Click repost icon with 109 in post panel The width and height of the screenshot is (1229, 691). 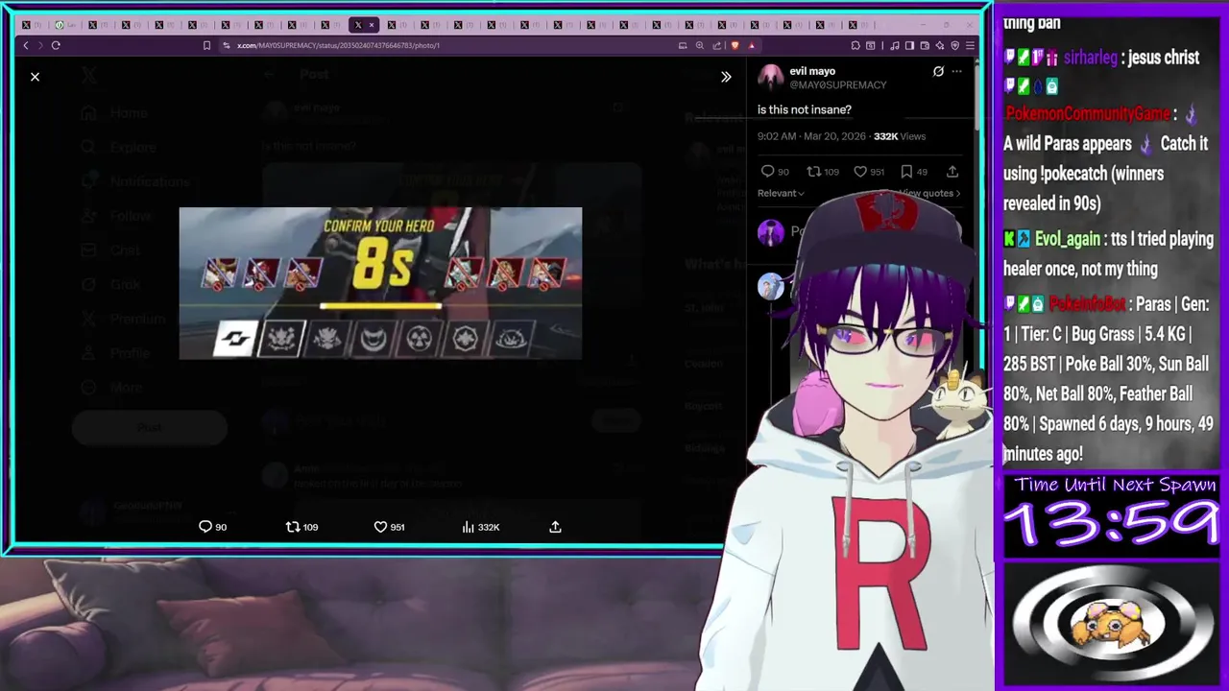point(822,172)
